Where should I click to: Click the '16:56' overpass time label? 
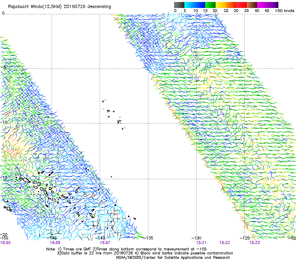pos(55,242)
